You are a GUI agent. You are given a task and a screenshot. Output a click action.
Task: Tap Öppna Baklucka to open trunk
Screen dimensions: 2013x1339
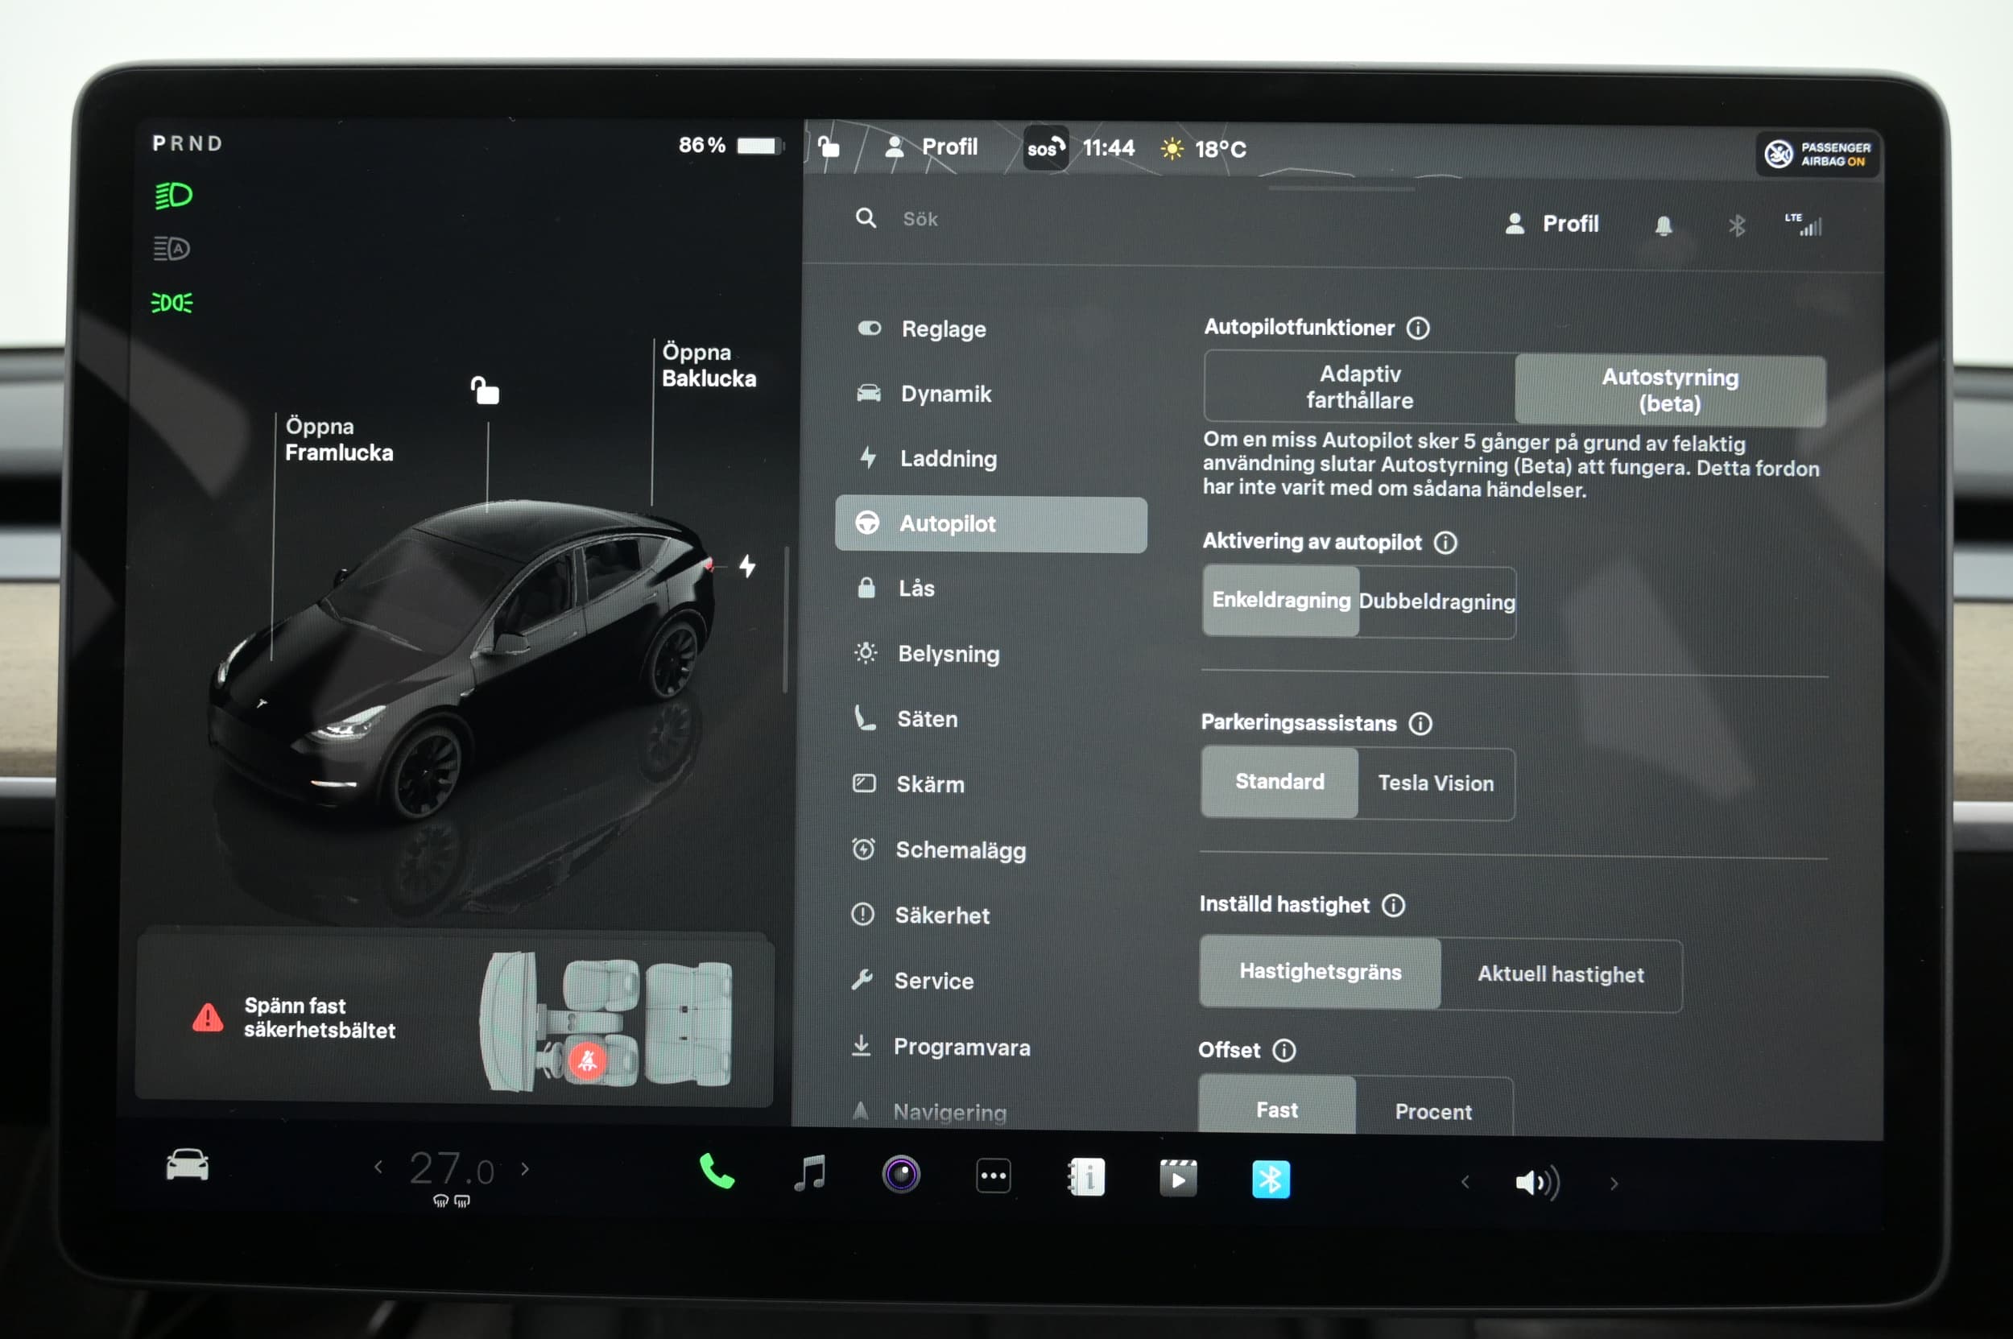pos(709,366)
